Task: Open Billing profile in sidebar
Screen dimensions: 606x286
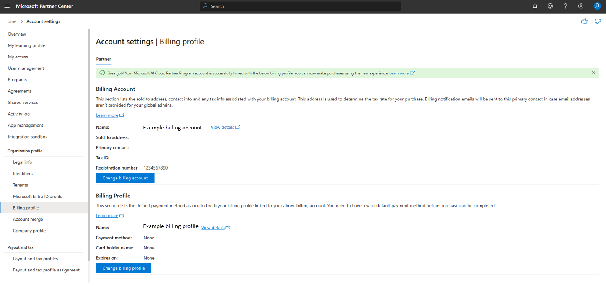Action: click(26, 208)
